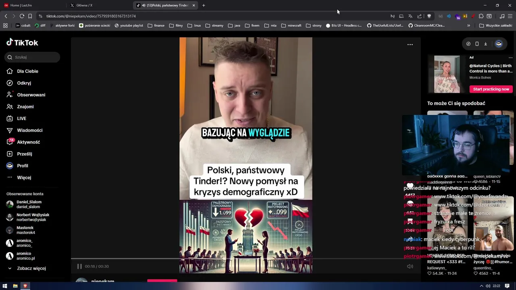Mute tab via speaker icon on TikTok tab
Screen dimensions: 516x290
144,5
